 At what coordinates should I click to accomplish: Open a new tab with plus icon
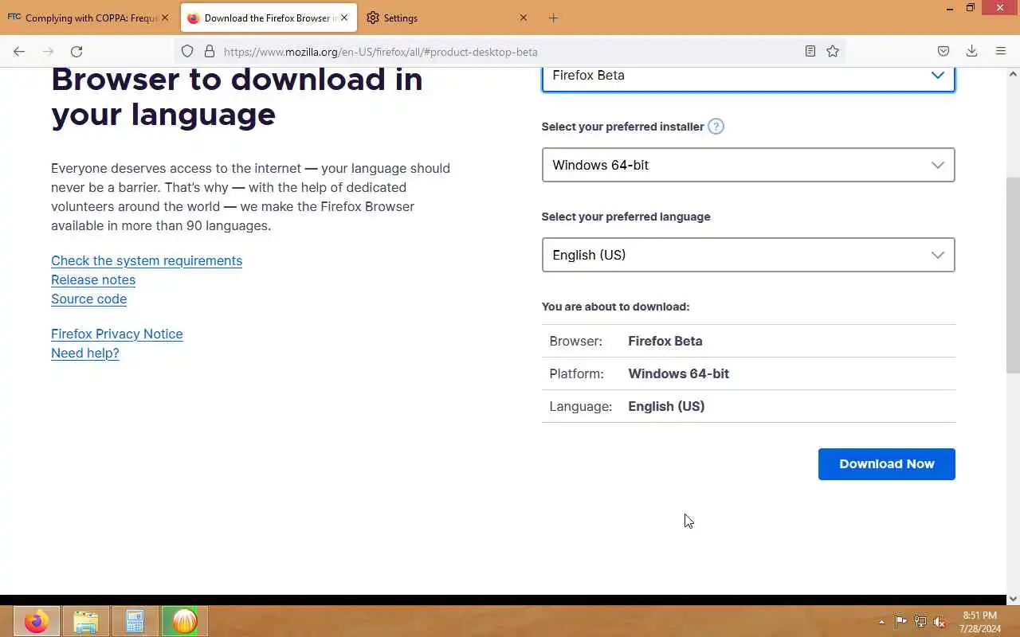coord(553,18)
